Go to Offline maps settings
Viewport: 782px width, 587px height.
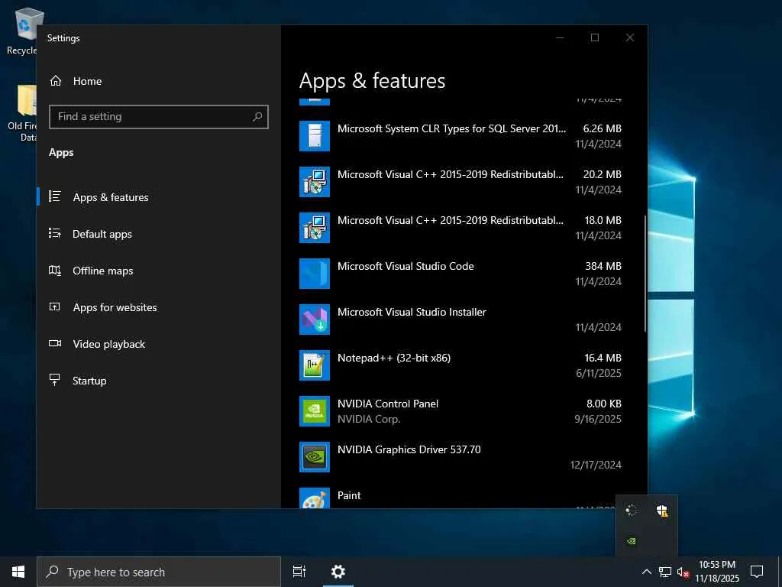pos(102,271)
